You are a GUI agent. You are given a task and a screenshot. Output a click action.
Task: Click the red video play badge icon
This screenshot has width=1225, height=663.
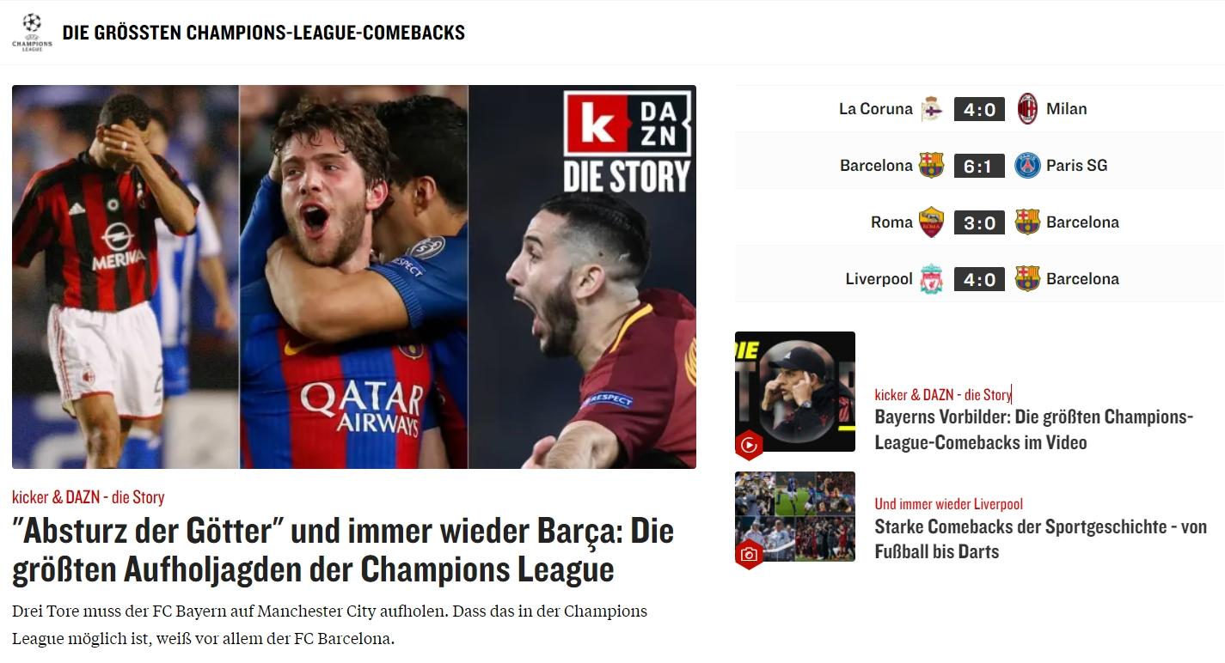click(x=749, y=445)
